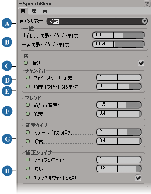
Task: Click the 補正シェイプ 減衰 value field
Action: pyautogui.click(x=106, y=169)
